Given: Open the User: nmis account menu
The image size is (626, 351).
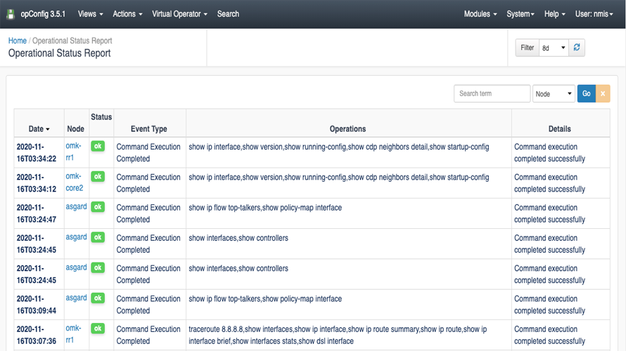Looking at the screenshot, I should [x=594, y=14].
